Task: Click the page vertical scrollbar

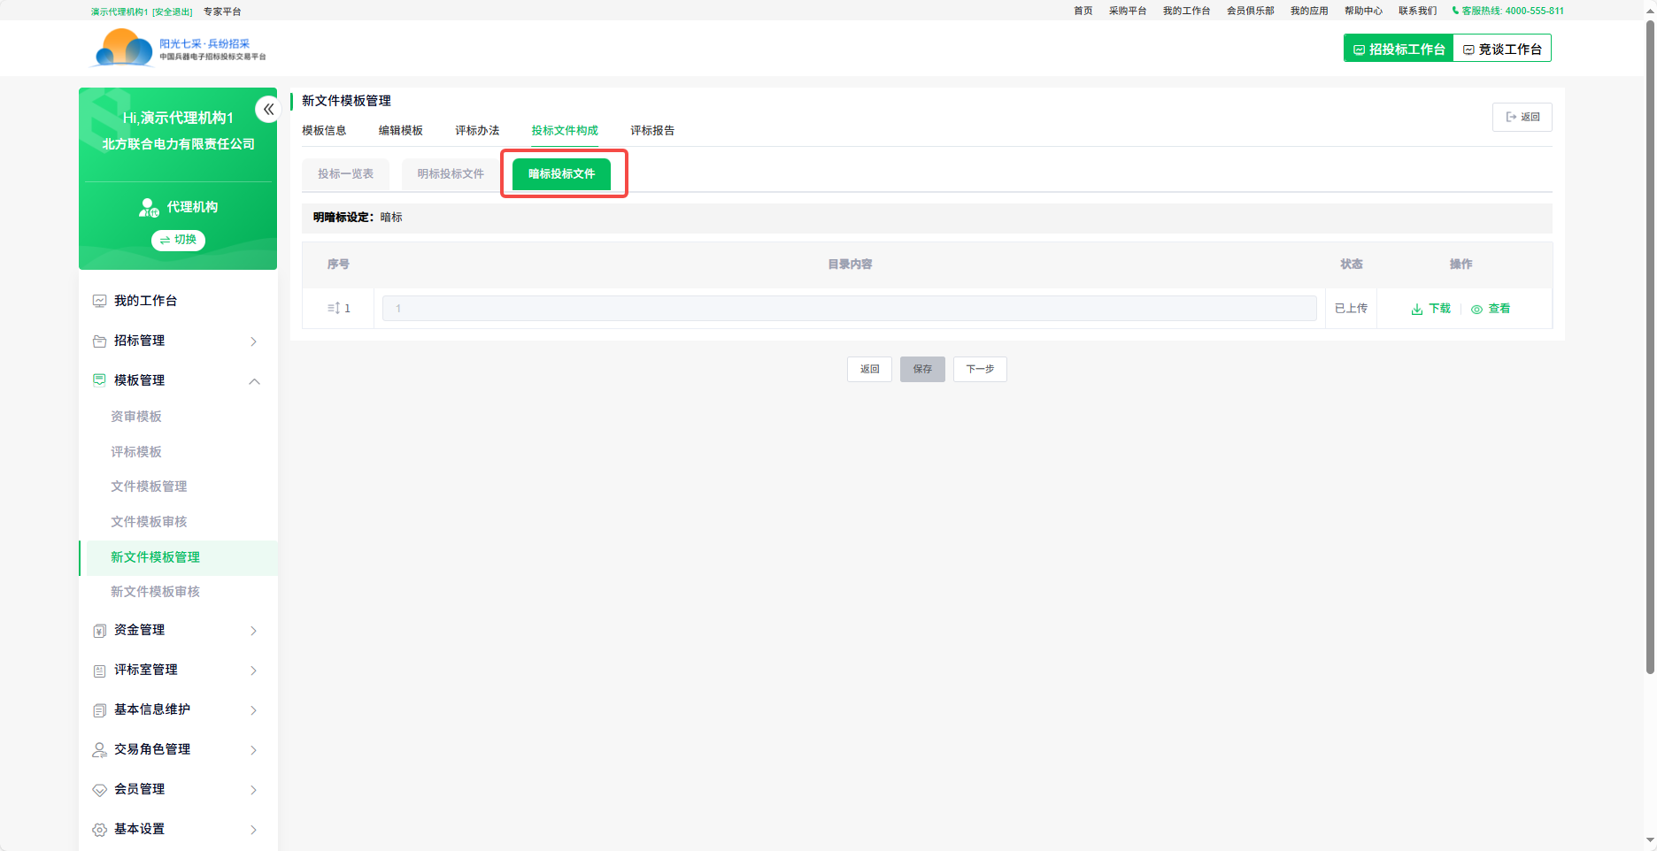Action: click(1649, 354)
